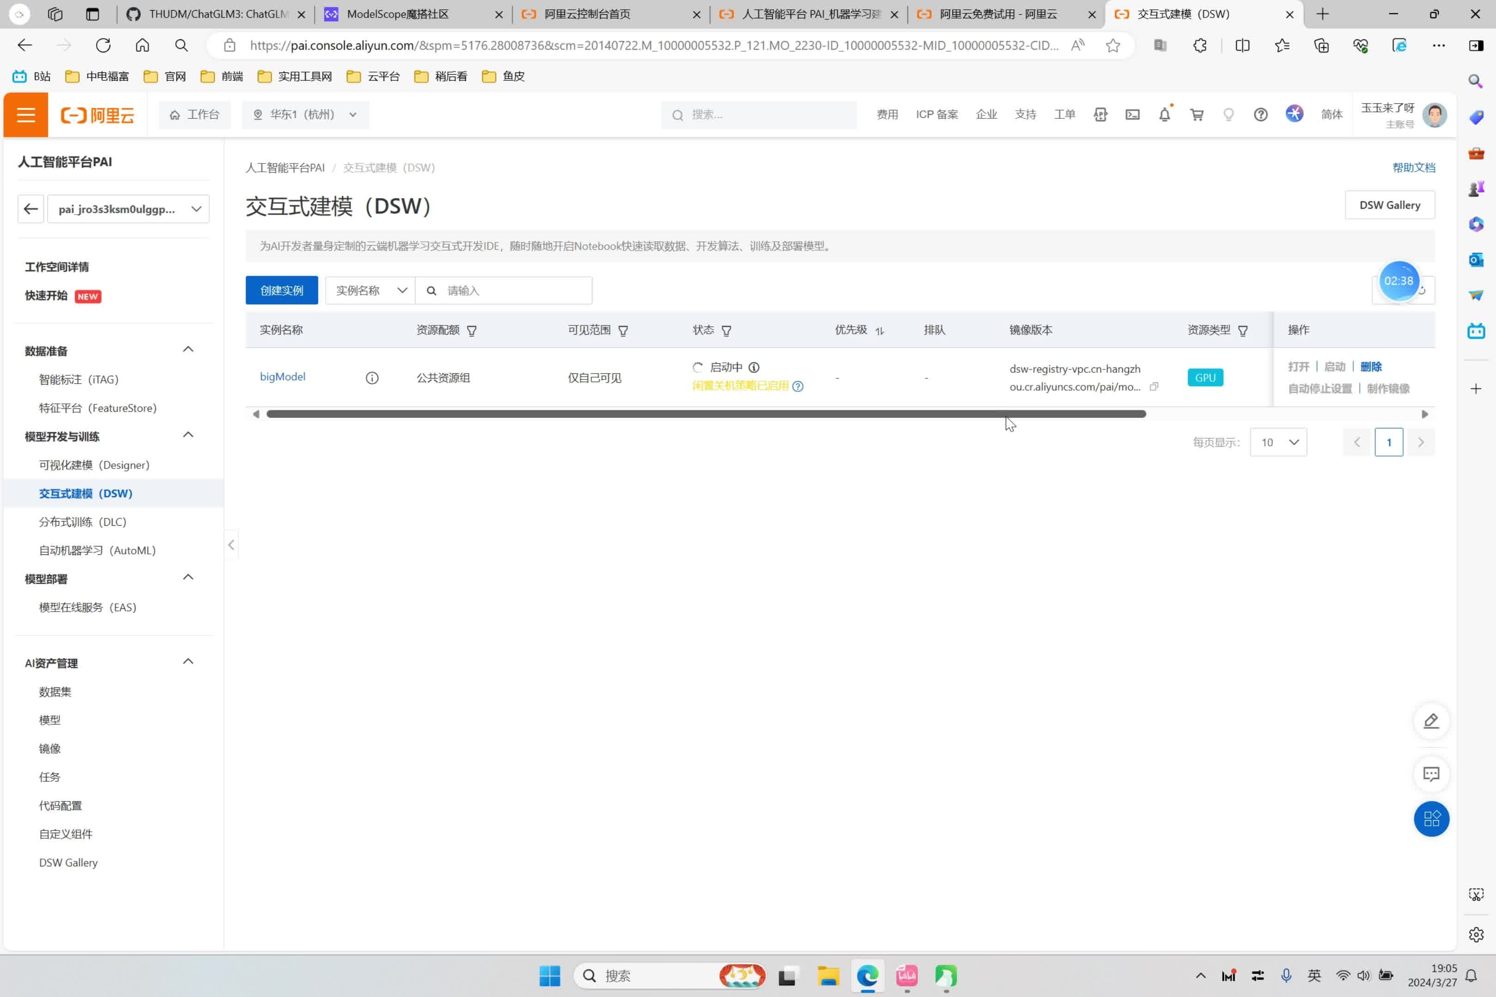
Task: Click the info icon beside bigModel
Action: point(372,378)
